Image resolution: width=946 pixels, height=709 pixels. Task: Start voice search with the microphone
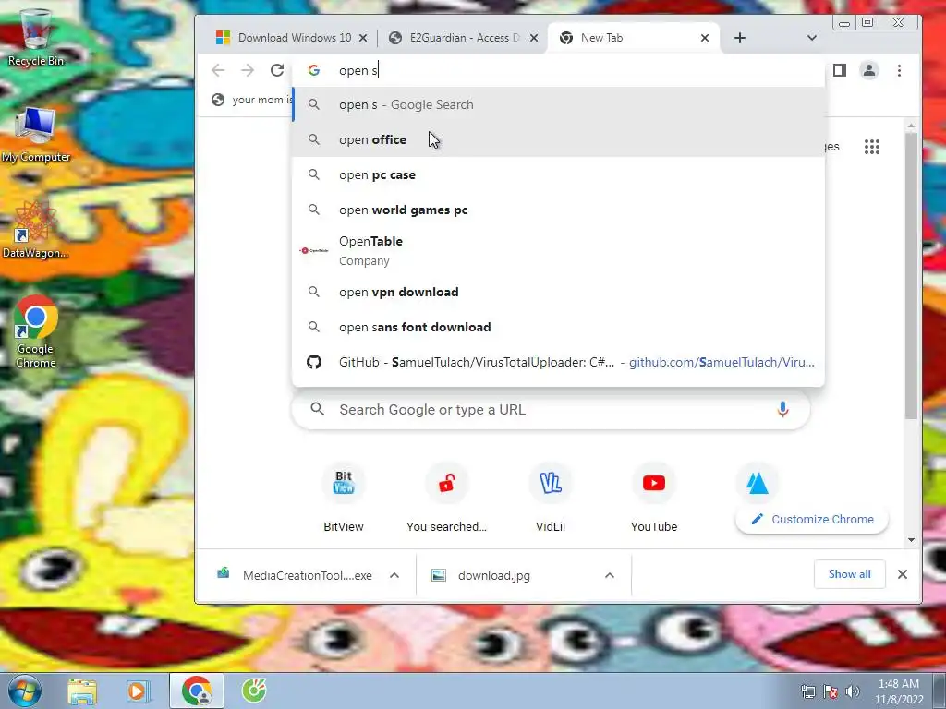click(x=782, y=409)
